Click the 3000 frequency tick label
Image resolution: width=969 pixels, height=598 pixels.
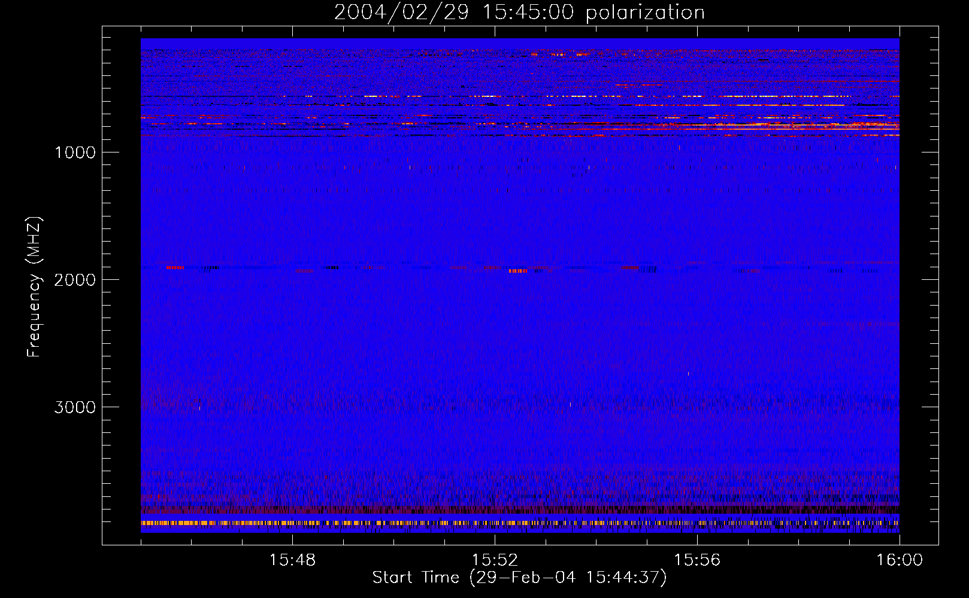(x=75, y=407)
